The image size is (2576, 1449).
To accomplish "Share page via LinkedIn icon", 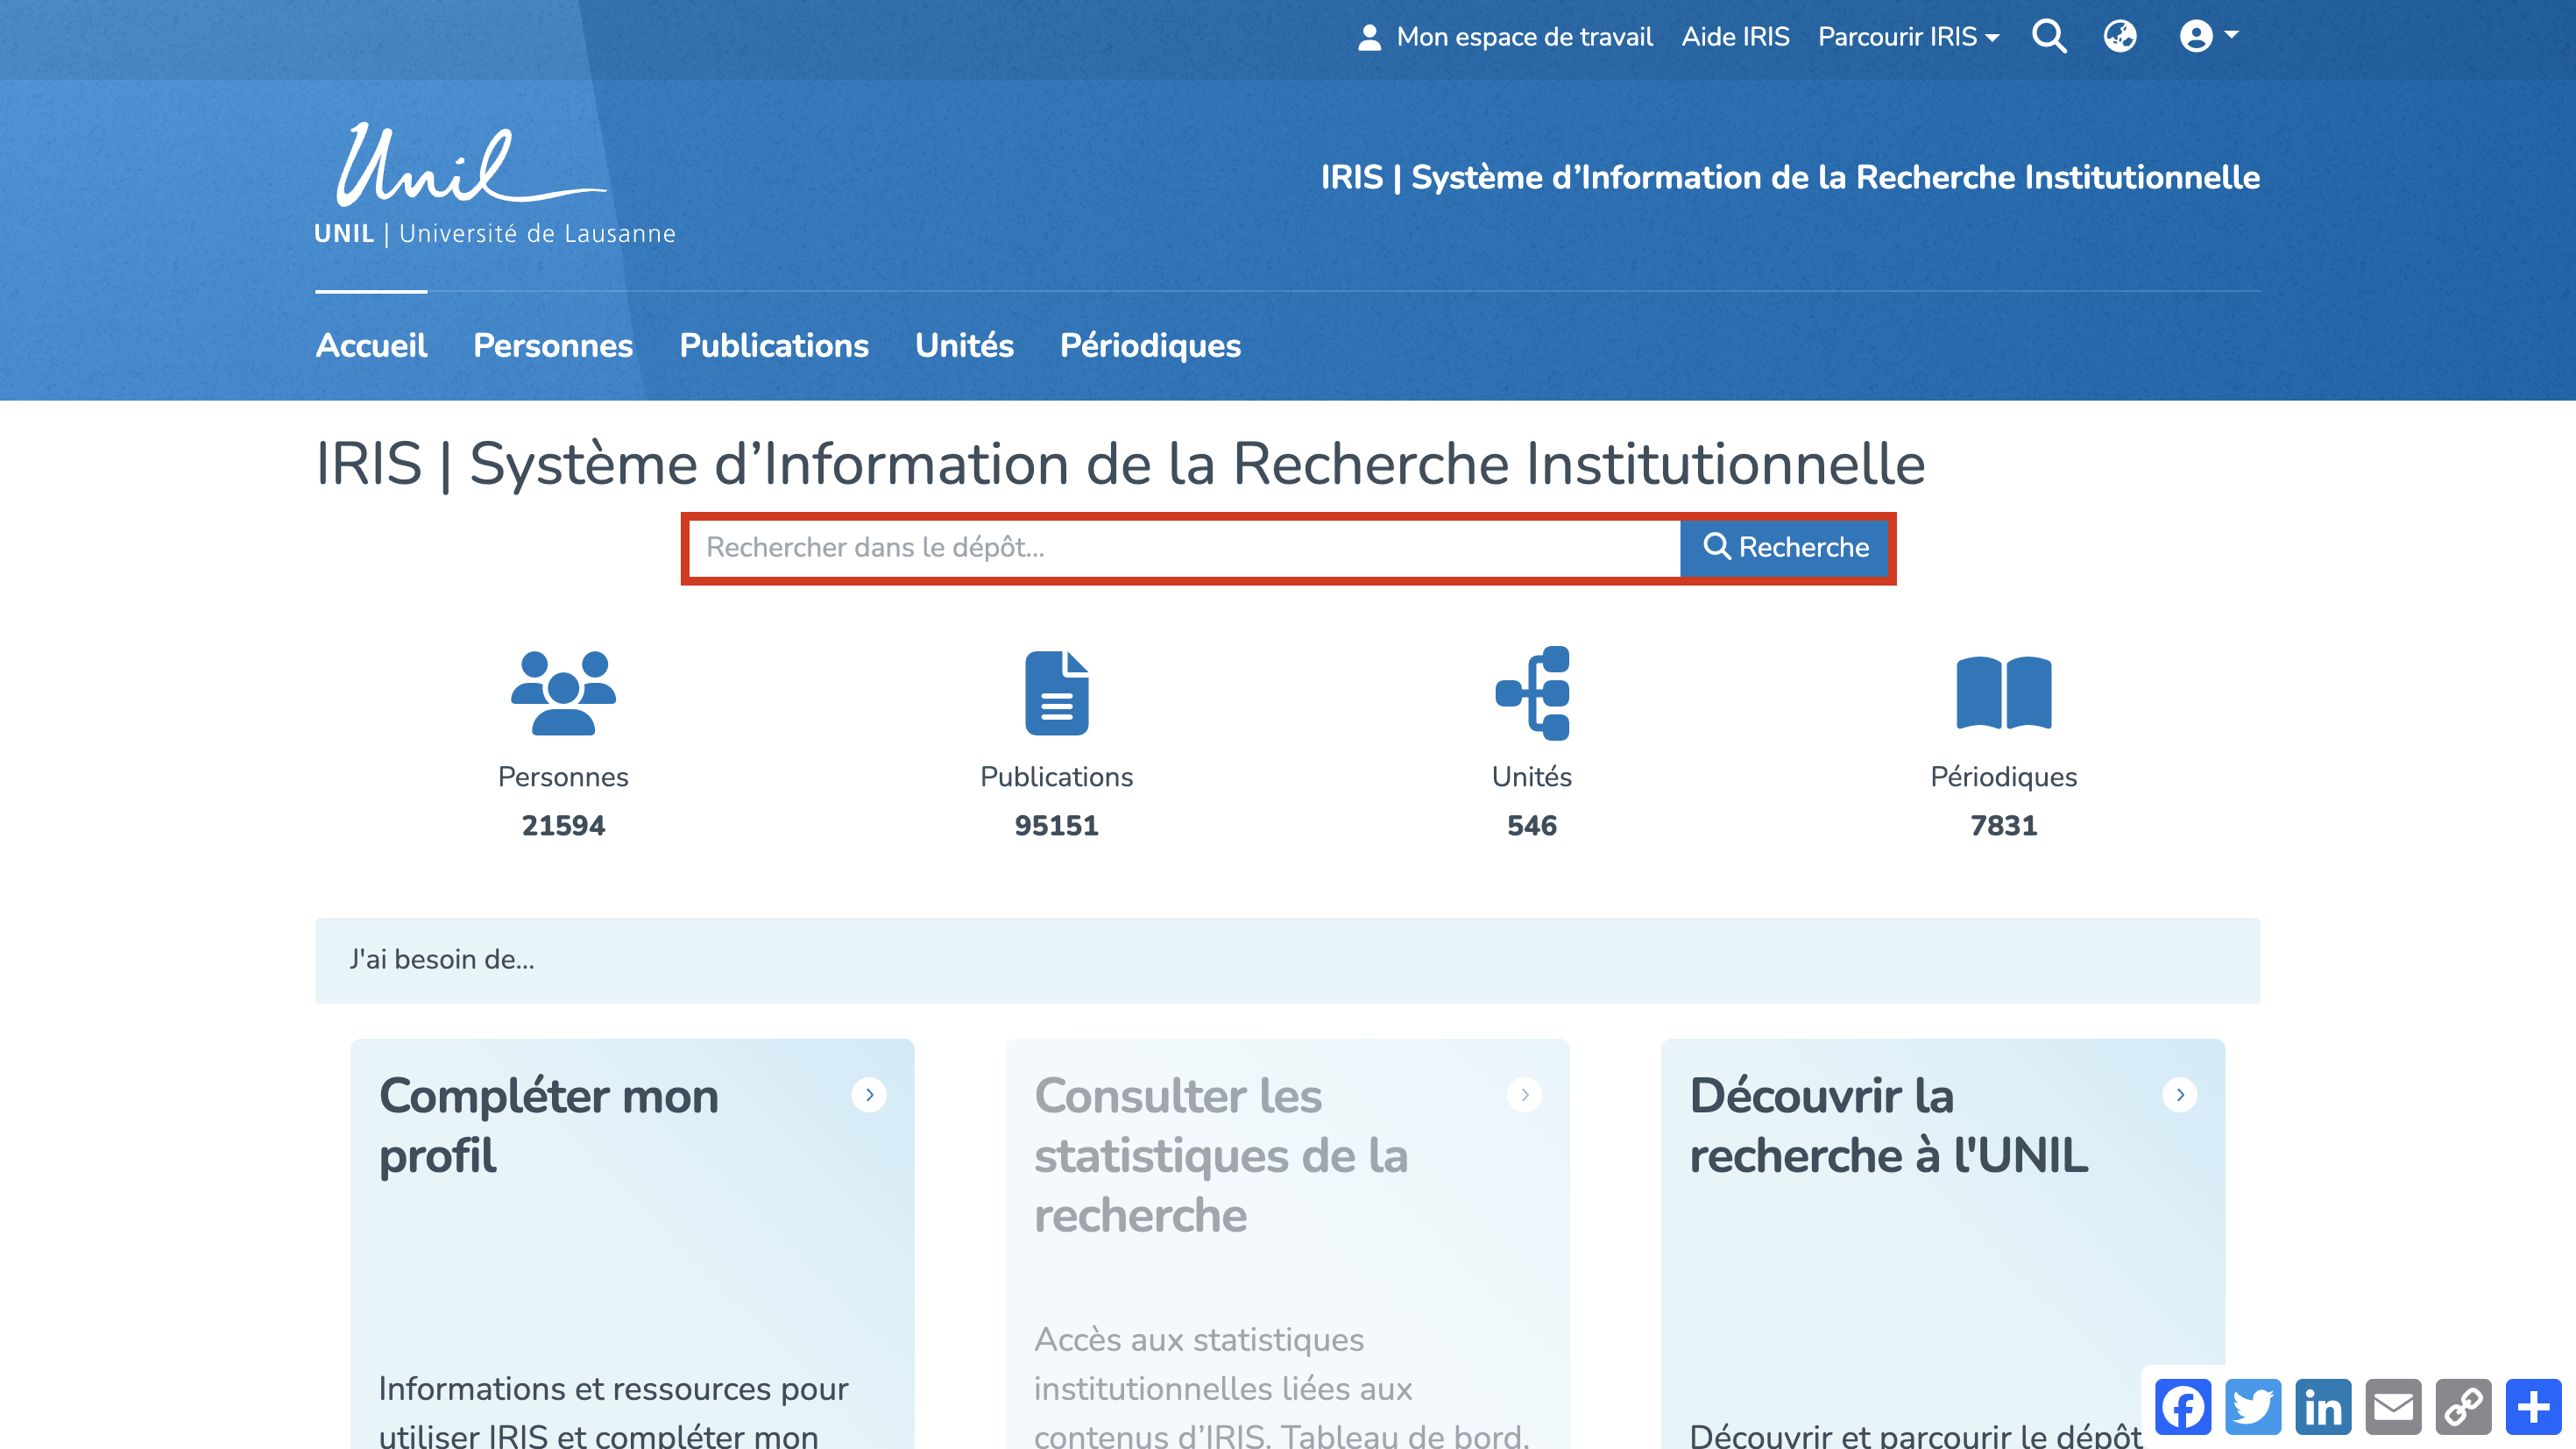I will click(x=2322, y=1407).
